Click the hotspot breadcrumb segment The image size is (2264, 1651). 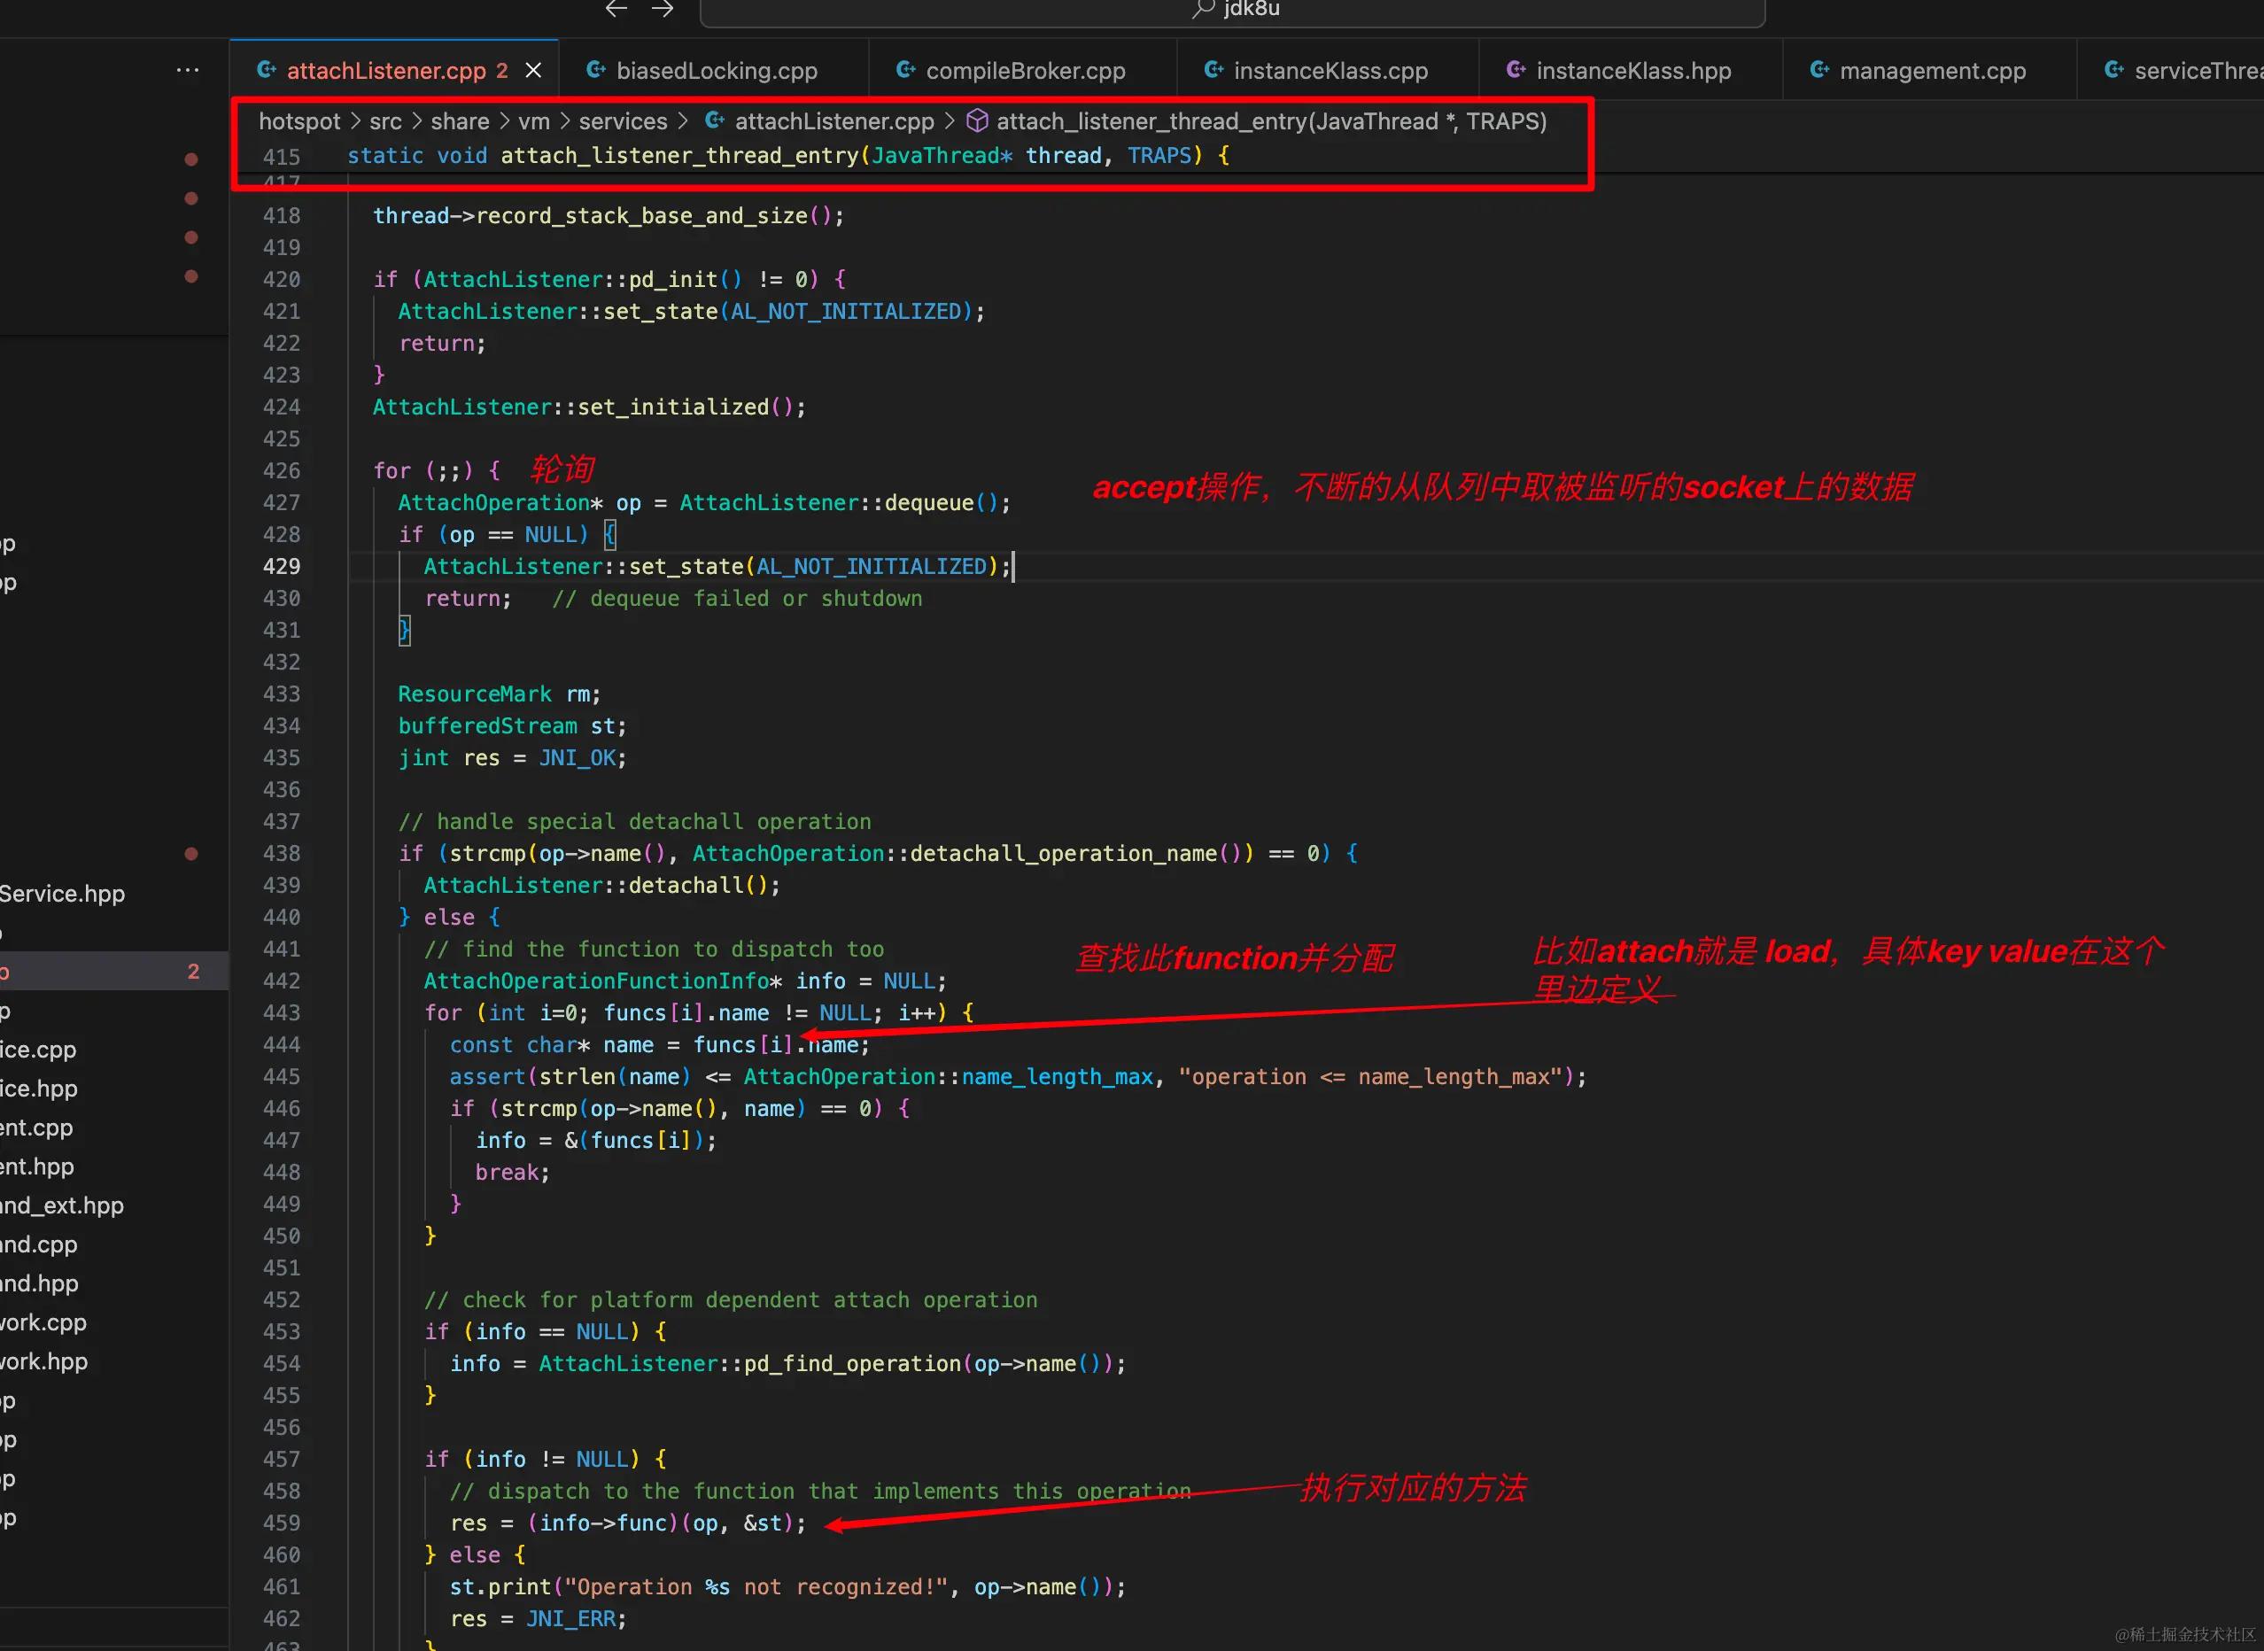click(x=299, y=121)
